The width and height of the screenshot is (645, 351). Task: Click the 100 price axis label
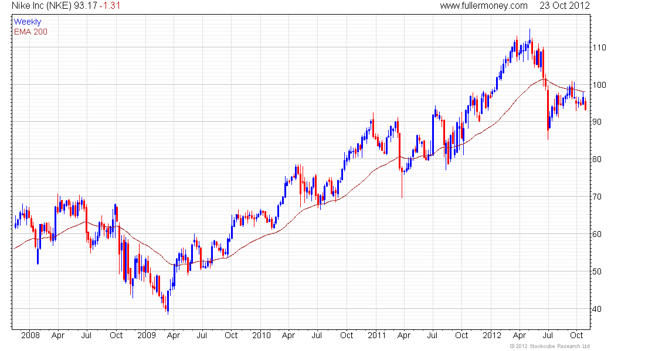(x=599, y=85)
